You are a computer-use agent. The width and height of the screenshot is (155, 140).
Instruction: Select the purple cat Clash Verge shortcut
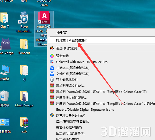(x=6, y=44)
